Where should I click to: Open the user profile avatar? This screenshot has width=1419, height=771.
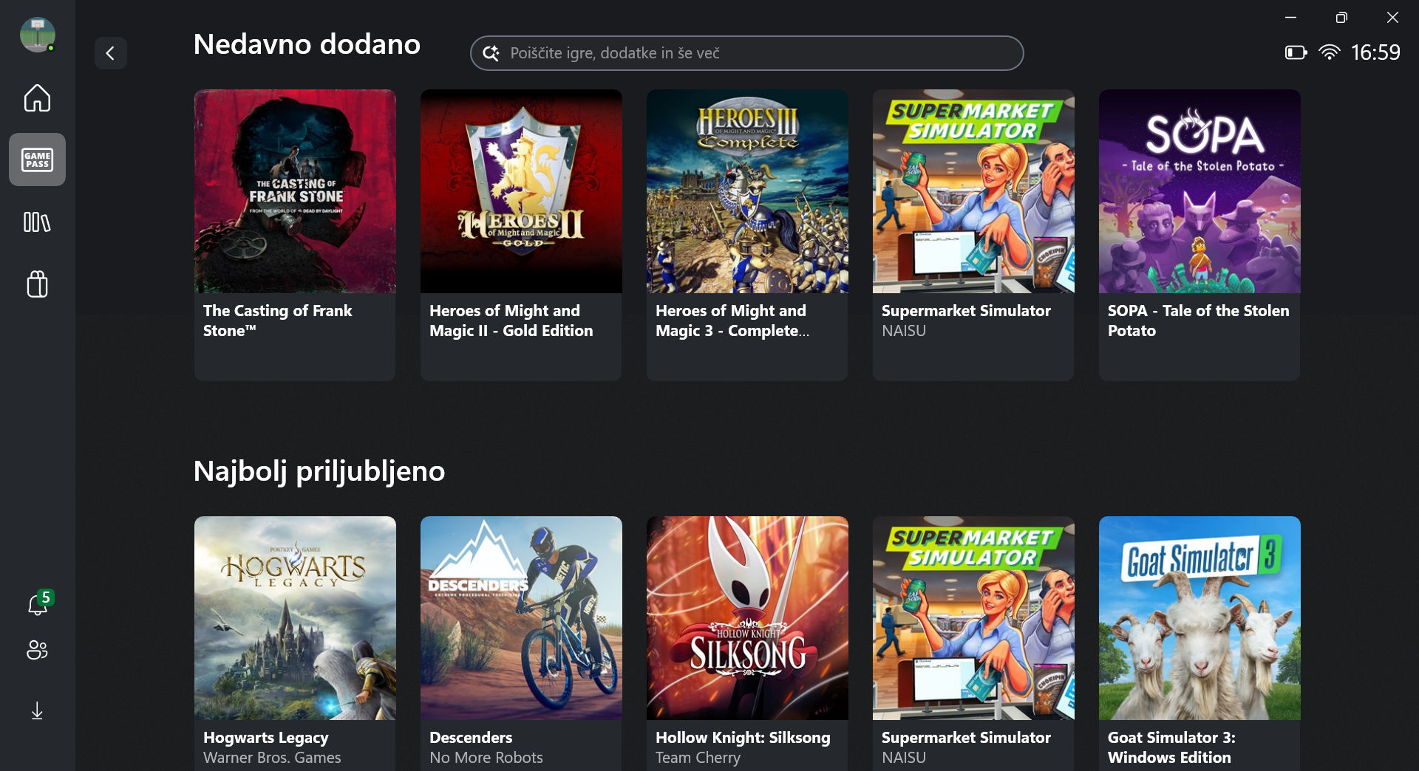pos(37,35)
